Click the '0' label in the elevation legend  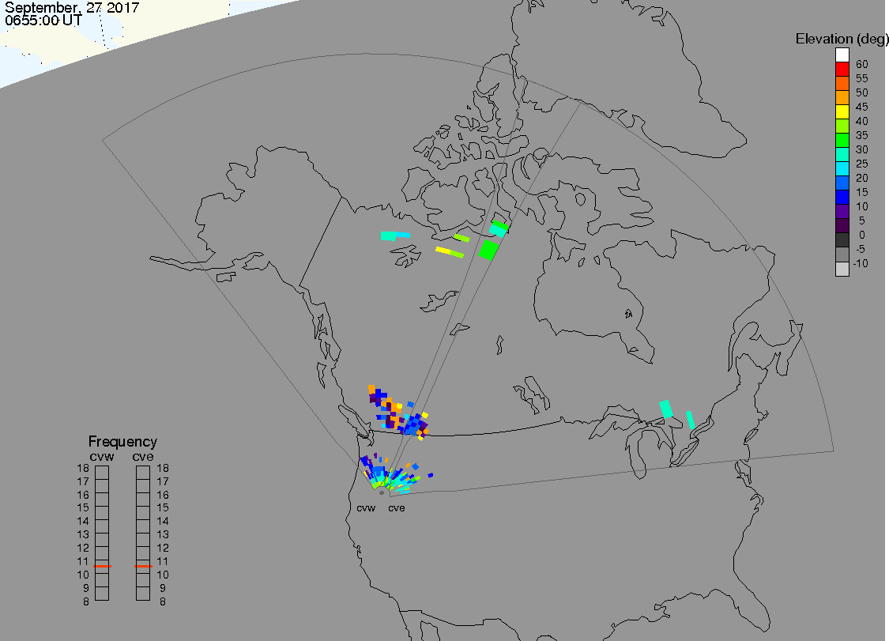862,235
